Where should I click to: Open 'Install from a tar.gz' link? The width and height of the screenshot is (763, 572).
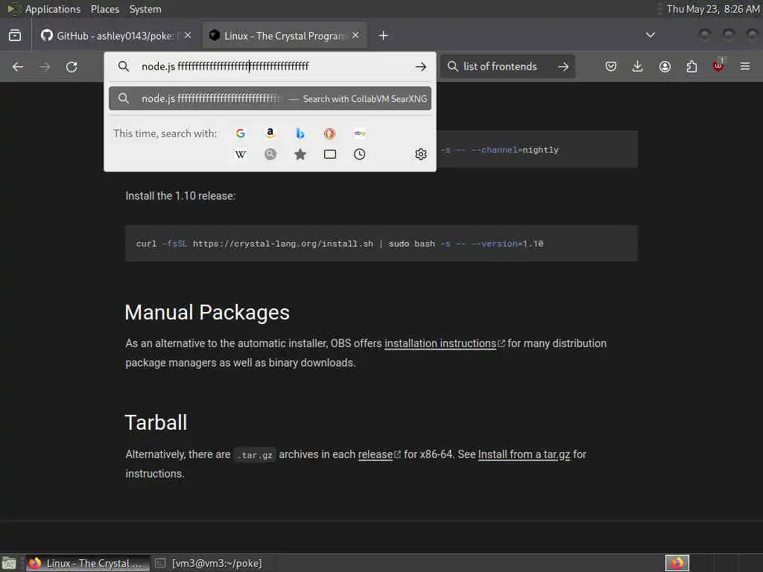click(x=524, y=454)
